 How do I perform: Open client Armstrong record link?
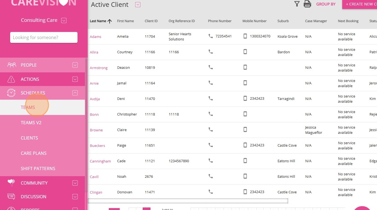[x=99, y=68]
